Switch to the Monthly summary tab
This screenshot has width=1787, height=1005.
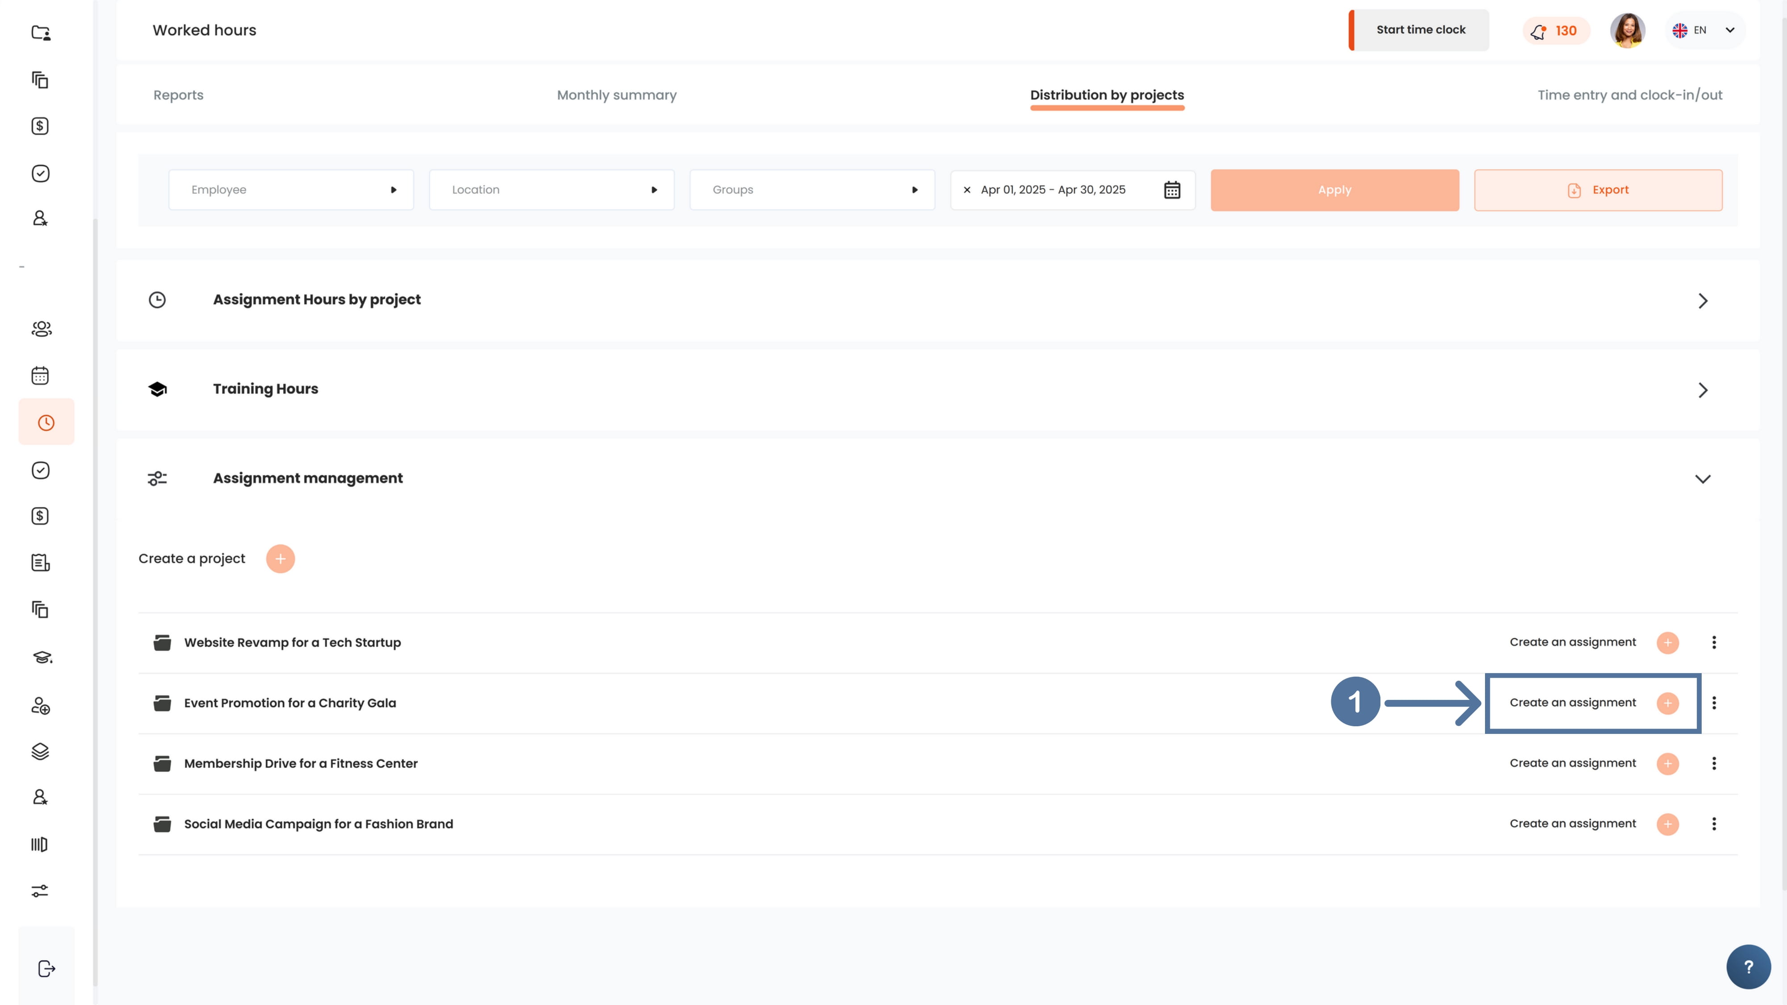[617, 95]
